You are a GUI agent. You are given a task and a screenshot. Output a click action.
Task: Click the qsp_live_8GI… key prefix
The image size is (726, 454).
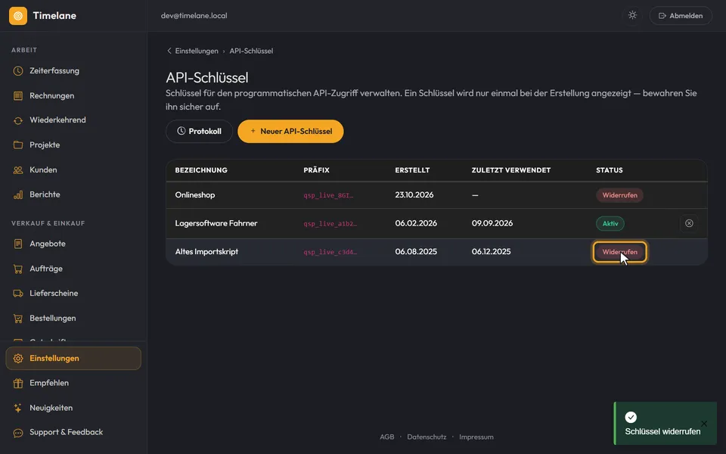pos(328,195)
